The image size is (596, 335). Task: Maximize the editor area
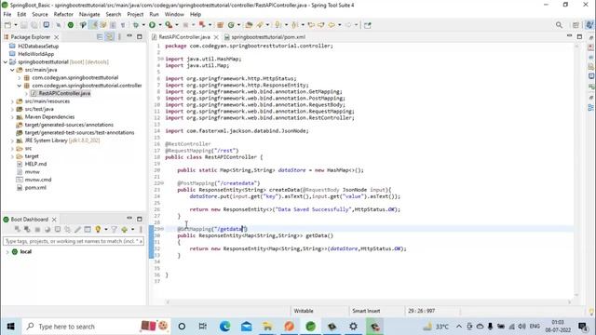tap(579, 37)
